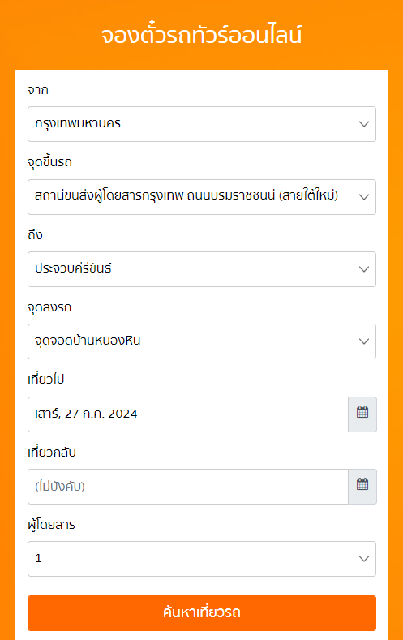This screenshot has width=403, height=640.
Task: Click the departure date field showing 27 ก.ค. 2024
Action: click(x=188, y=414)
